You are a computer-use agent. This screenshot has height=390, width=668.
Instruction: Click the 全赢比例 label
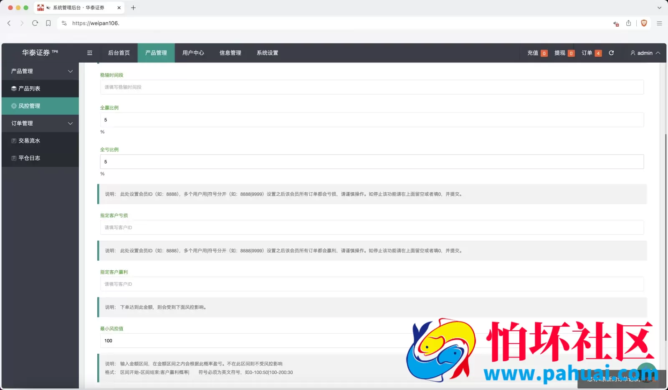pos(109,108)
